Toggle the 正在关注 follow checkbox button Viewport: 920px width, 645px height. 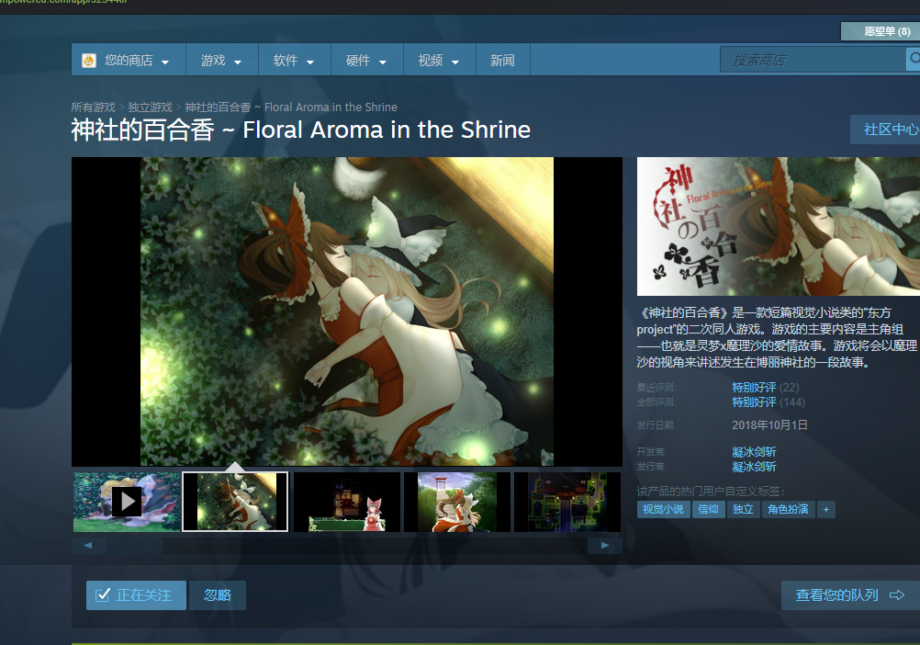tap(136, 595)
